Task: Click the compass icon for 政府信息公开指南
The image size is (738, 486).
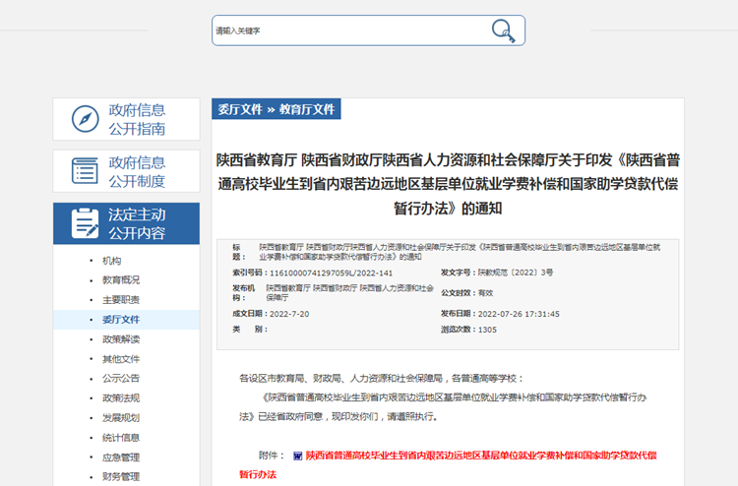Action: pos(86,119)
